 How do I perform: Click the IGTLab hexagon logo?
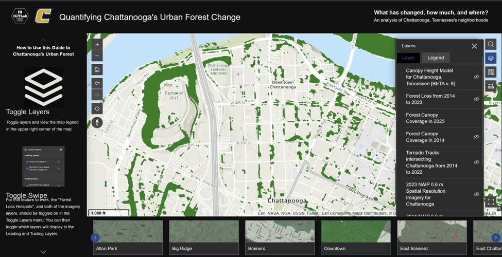(20, 15)
